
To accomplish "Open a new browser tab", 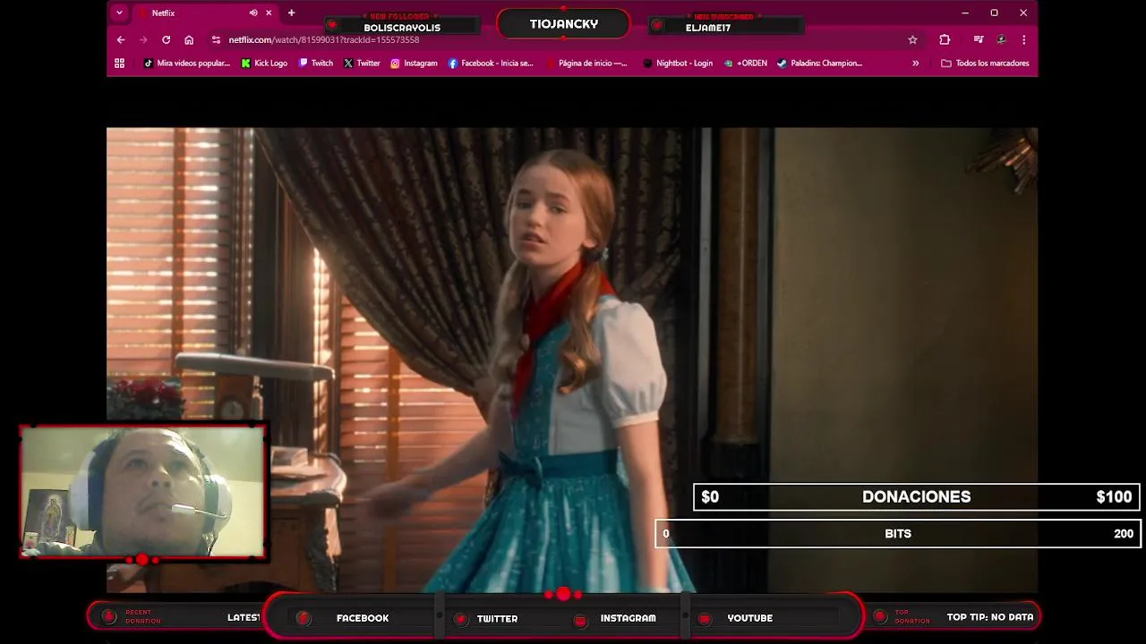I will 291,13.
